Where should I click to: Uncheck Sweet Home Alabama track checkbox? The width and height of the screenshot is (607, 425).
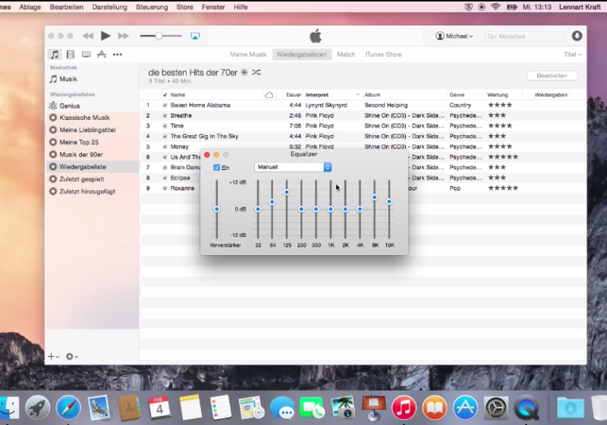[165, 105]
